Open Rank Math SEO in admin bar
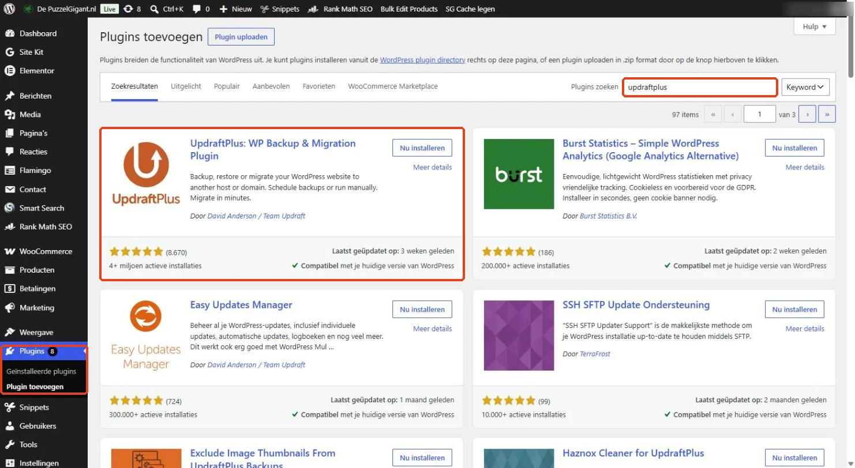855x468 pixels. tap(340, 9)
